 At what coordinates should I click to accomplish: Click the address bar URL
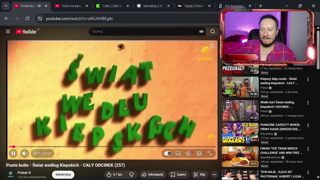[79, 18]
